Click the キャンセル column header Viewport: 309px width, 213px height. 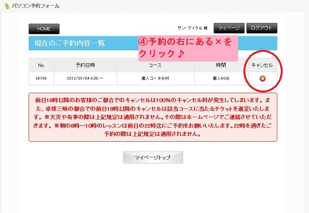(262, 65)
